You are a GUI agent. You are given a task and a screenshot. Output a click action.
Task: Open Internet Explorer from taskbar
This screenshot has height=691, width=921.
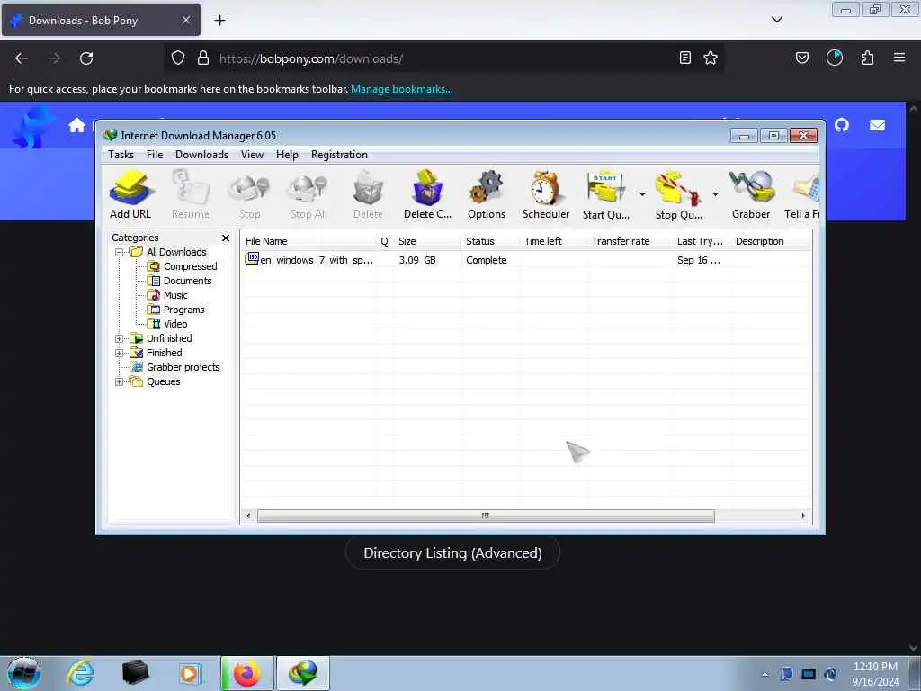click(x=80, y=673)
